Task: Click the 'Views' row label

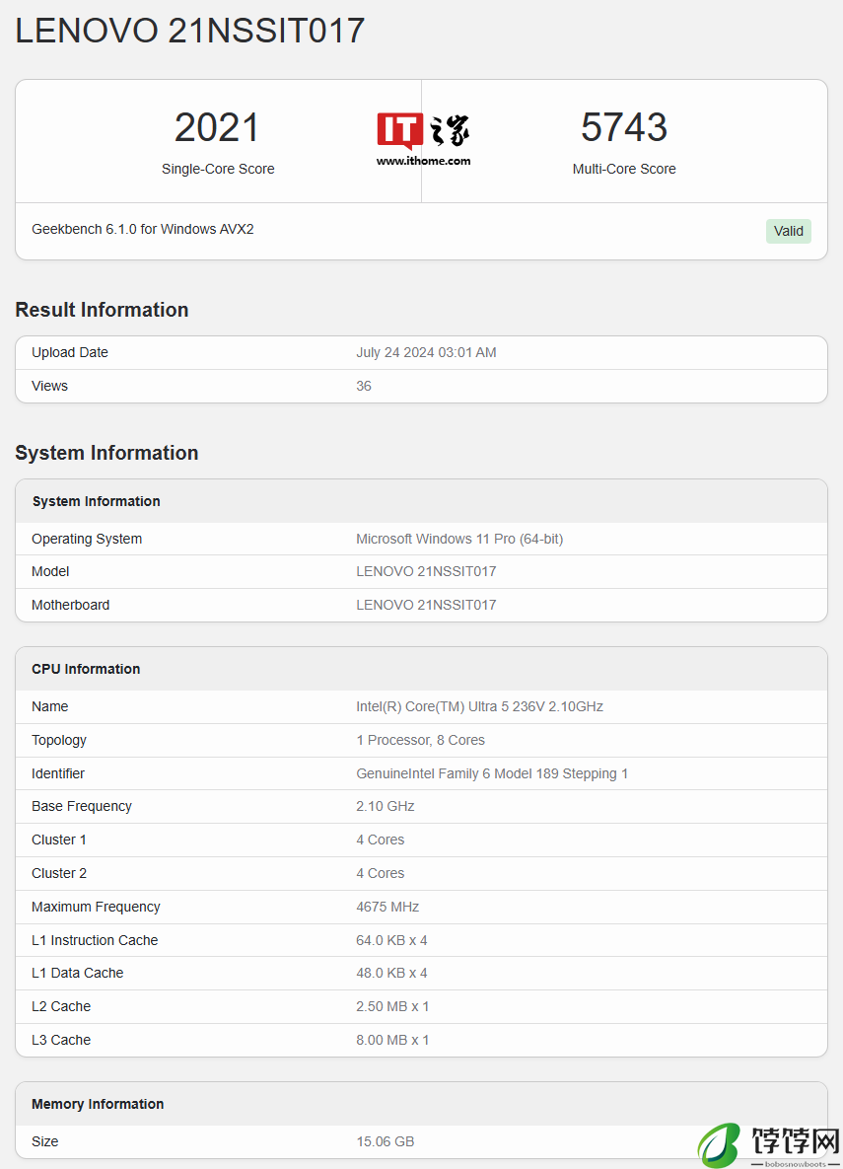Action: pyautogui.click(x=49, y=386)
